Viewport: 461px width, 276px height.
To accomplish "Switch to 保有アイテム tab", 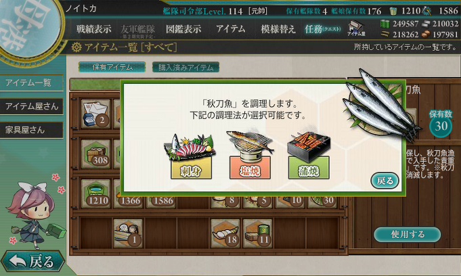I will pos(112,68).
